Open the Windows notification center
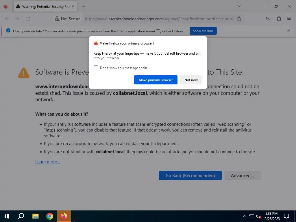Screen dimensions: 296x222 coord(286,216)
